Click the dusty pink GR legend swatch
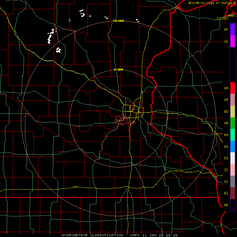Viewport: 237px width, 237px height. (233, 100)
